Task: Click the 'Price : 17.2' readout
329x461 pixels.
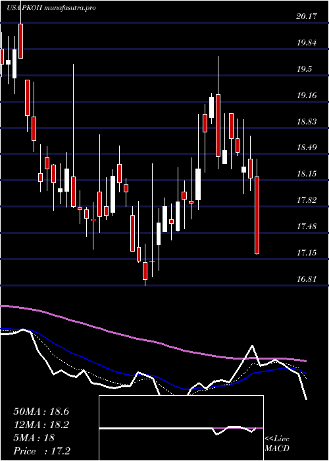Action: (41, 451)
